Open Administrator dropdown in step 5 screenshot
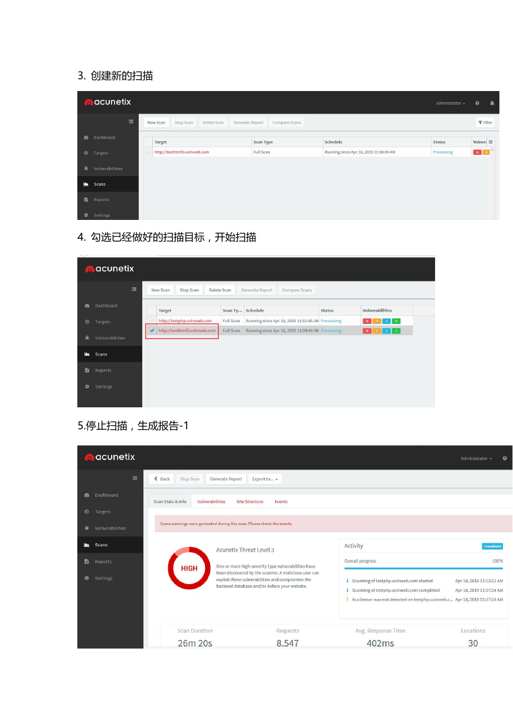The height and width of the screenshot is (726, 513). 476,459
